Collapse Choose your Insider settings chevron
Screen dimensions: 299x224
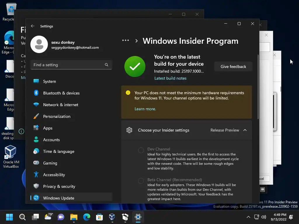tap(245, 130)
